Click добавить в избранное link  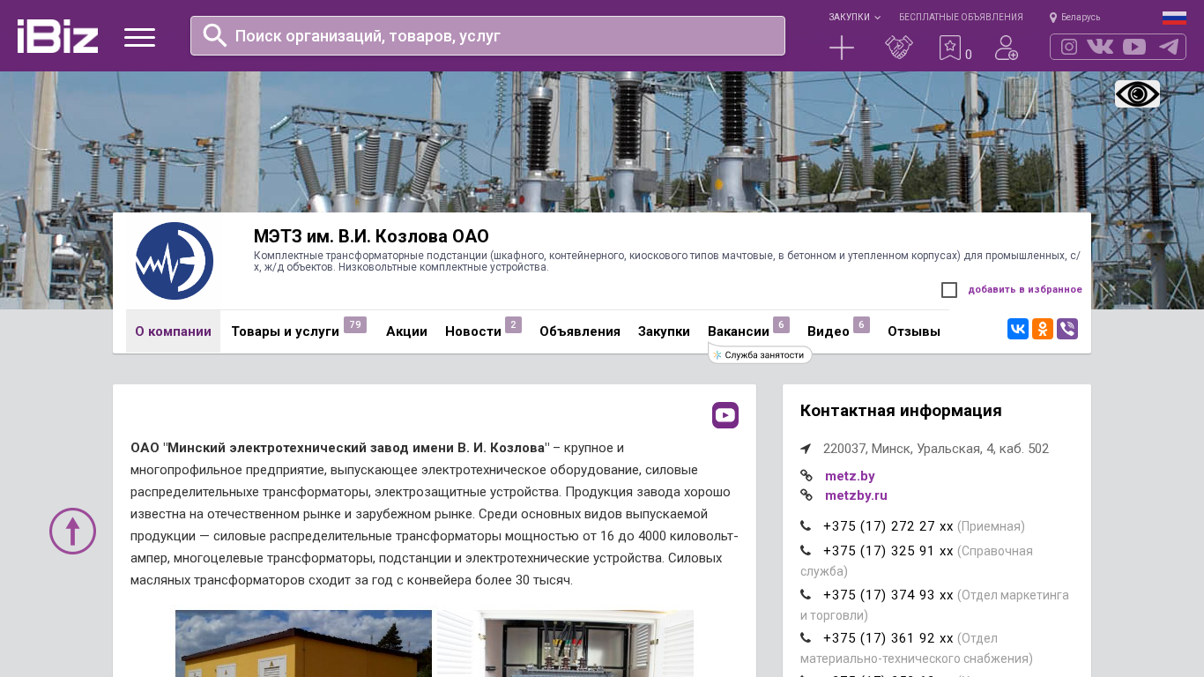tap(1025, 290)
